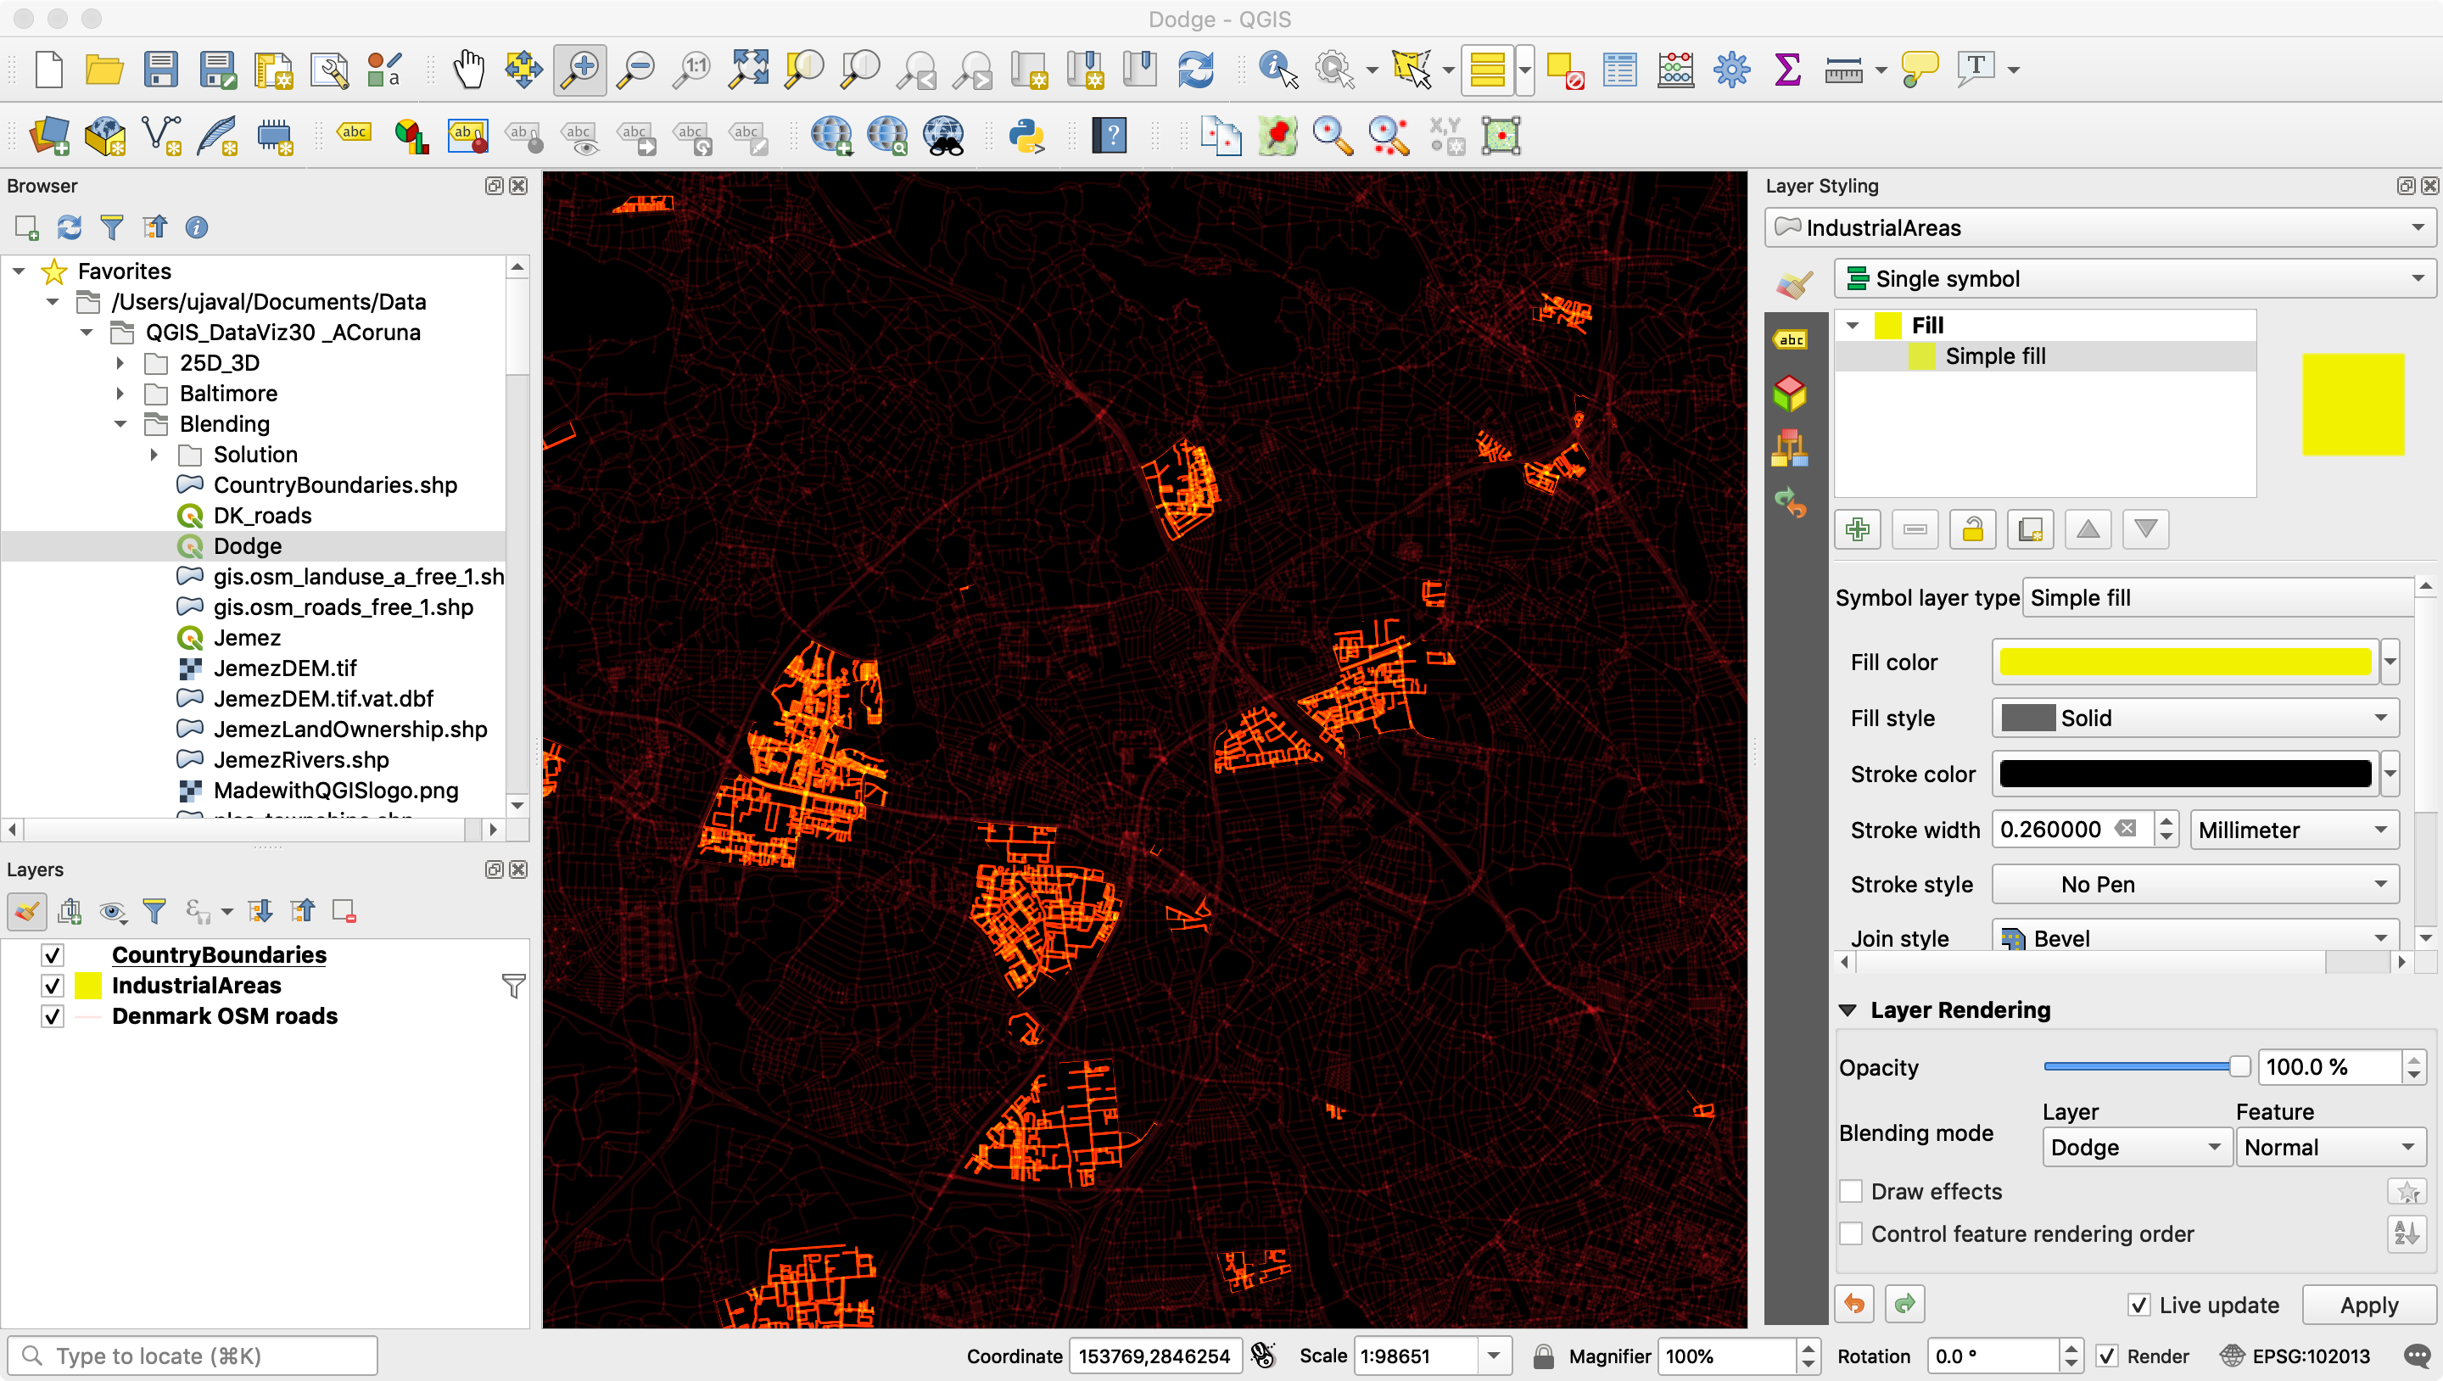
Task: Open Labels tab in Layer Styling
Action: point(1791,339)
